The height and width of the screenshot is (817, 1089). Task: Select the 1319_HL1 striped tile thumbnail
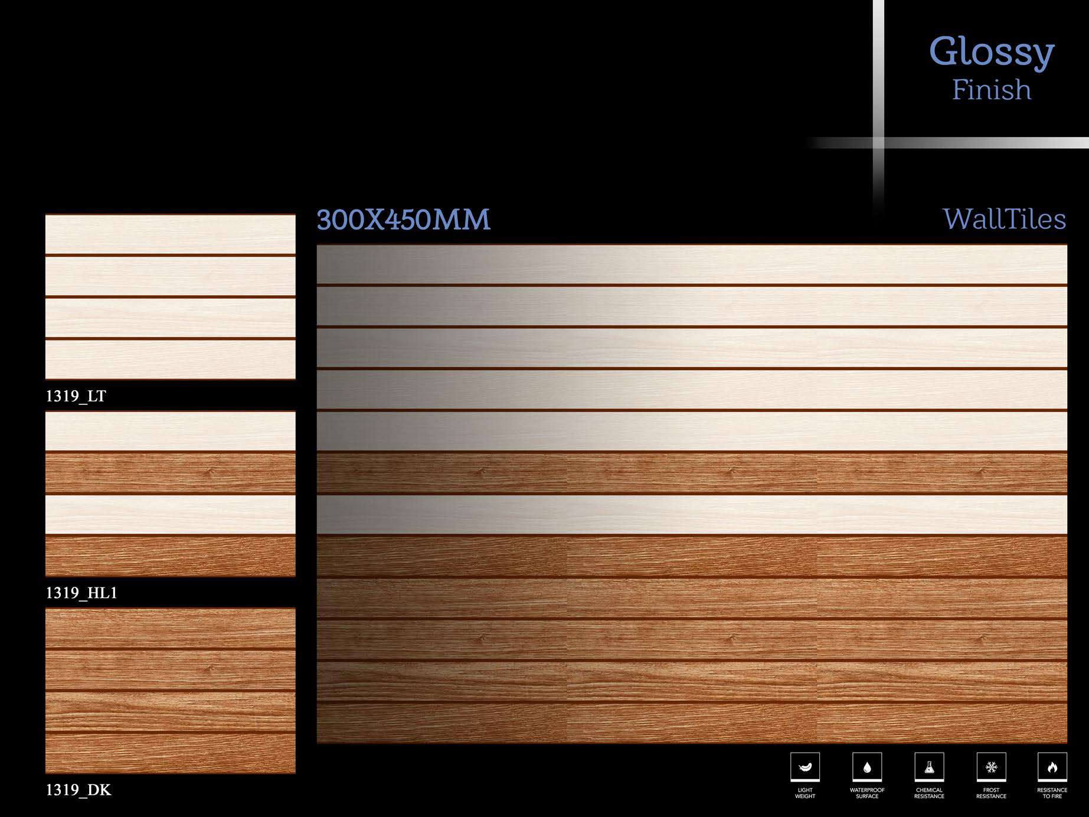point(170,494)
